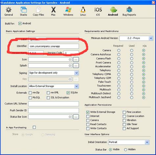Image resolution: width=156 pixels, height=155 pixels.
Task: Clear the Status Bar Icon field
Action: pos(70,117)
